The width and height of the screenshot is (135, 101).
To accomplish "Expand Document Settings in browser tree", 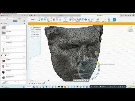I will pos(31,29).
